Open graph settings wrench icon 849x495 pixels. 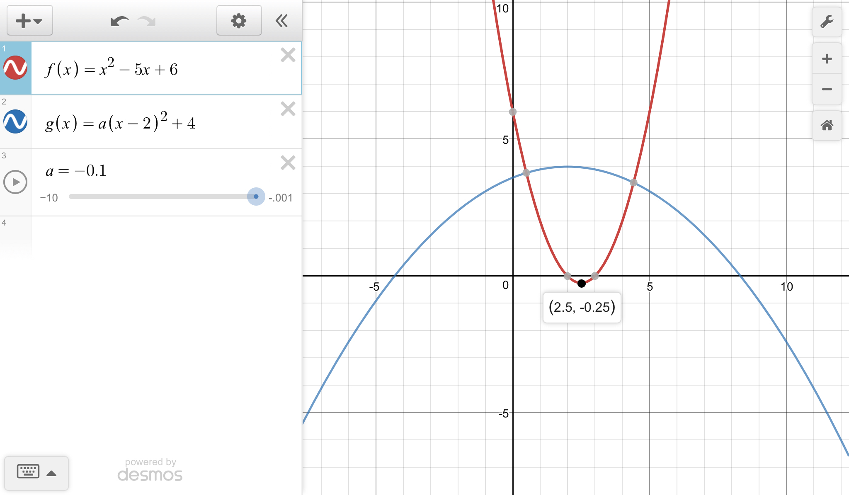(827, 22)
